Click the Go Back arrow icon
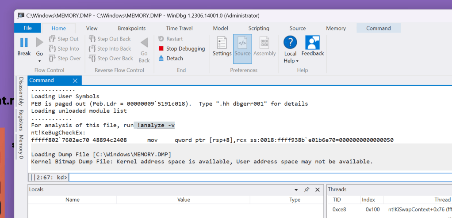 click(x=144, y=43)
